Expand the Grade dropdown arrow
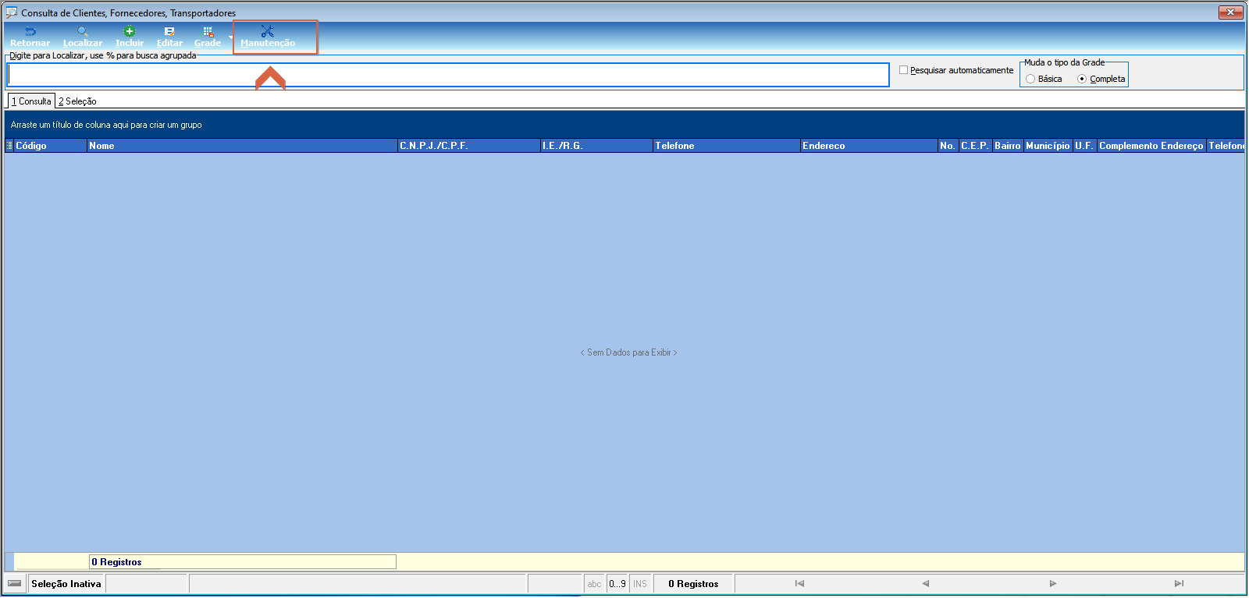This screenshot has width=1249, height=598. (230, 37)
